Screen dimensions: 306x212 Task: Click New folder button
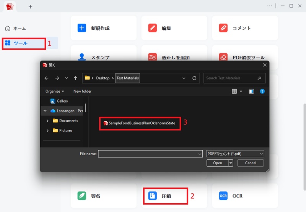click(x=82, y=91)
